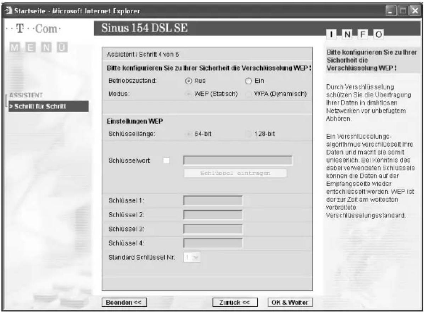Click the Schlüsselwort text field
This screenshot has width=424, height=312.
tap(238, 160)
